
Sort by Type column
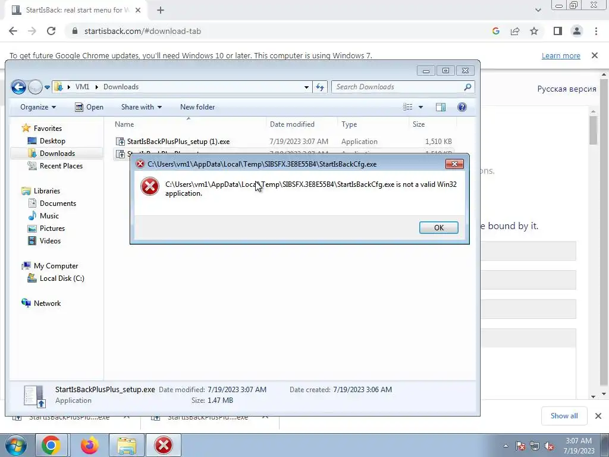click(373, 124)
